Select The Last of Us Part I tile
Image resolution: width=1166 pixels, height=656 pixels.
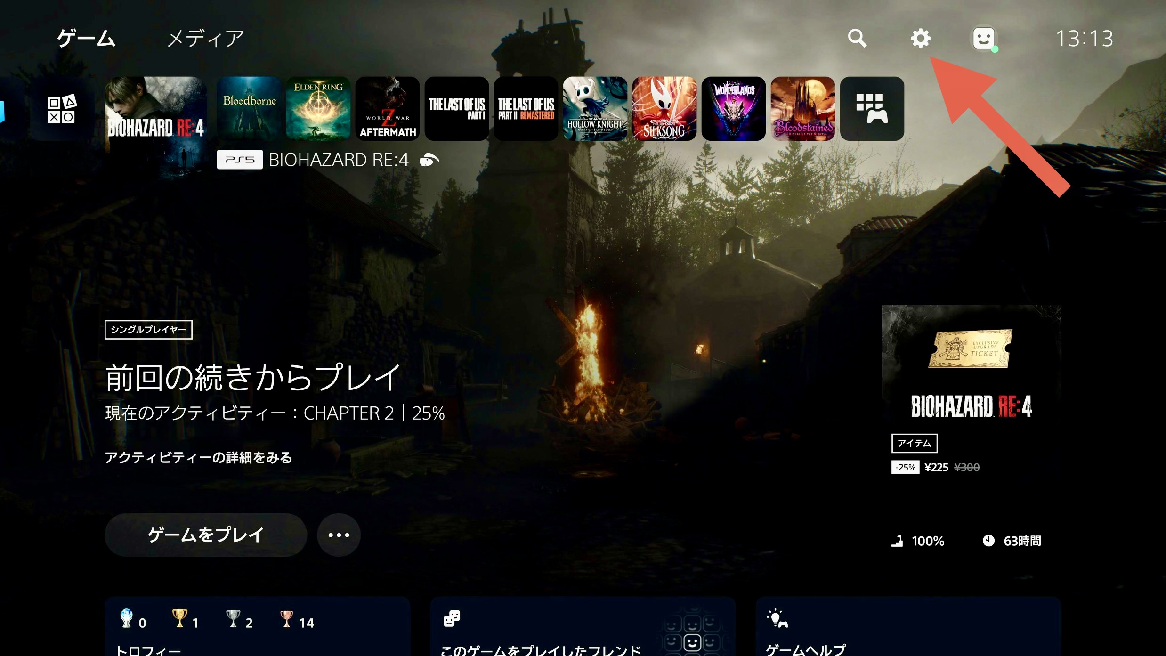tap(457, 109)
